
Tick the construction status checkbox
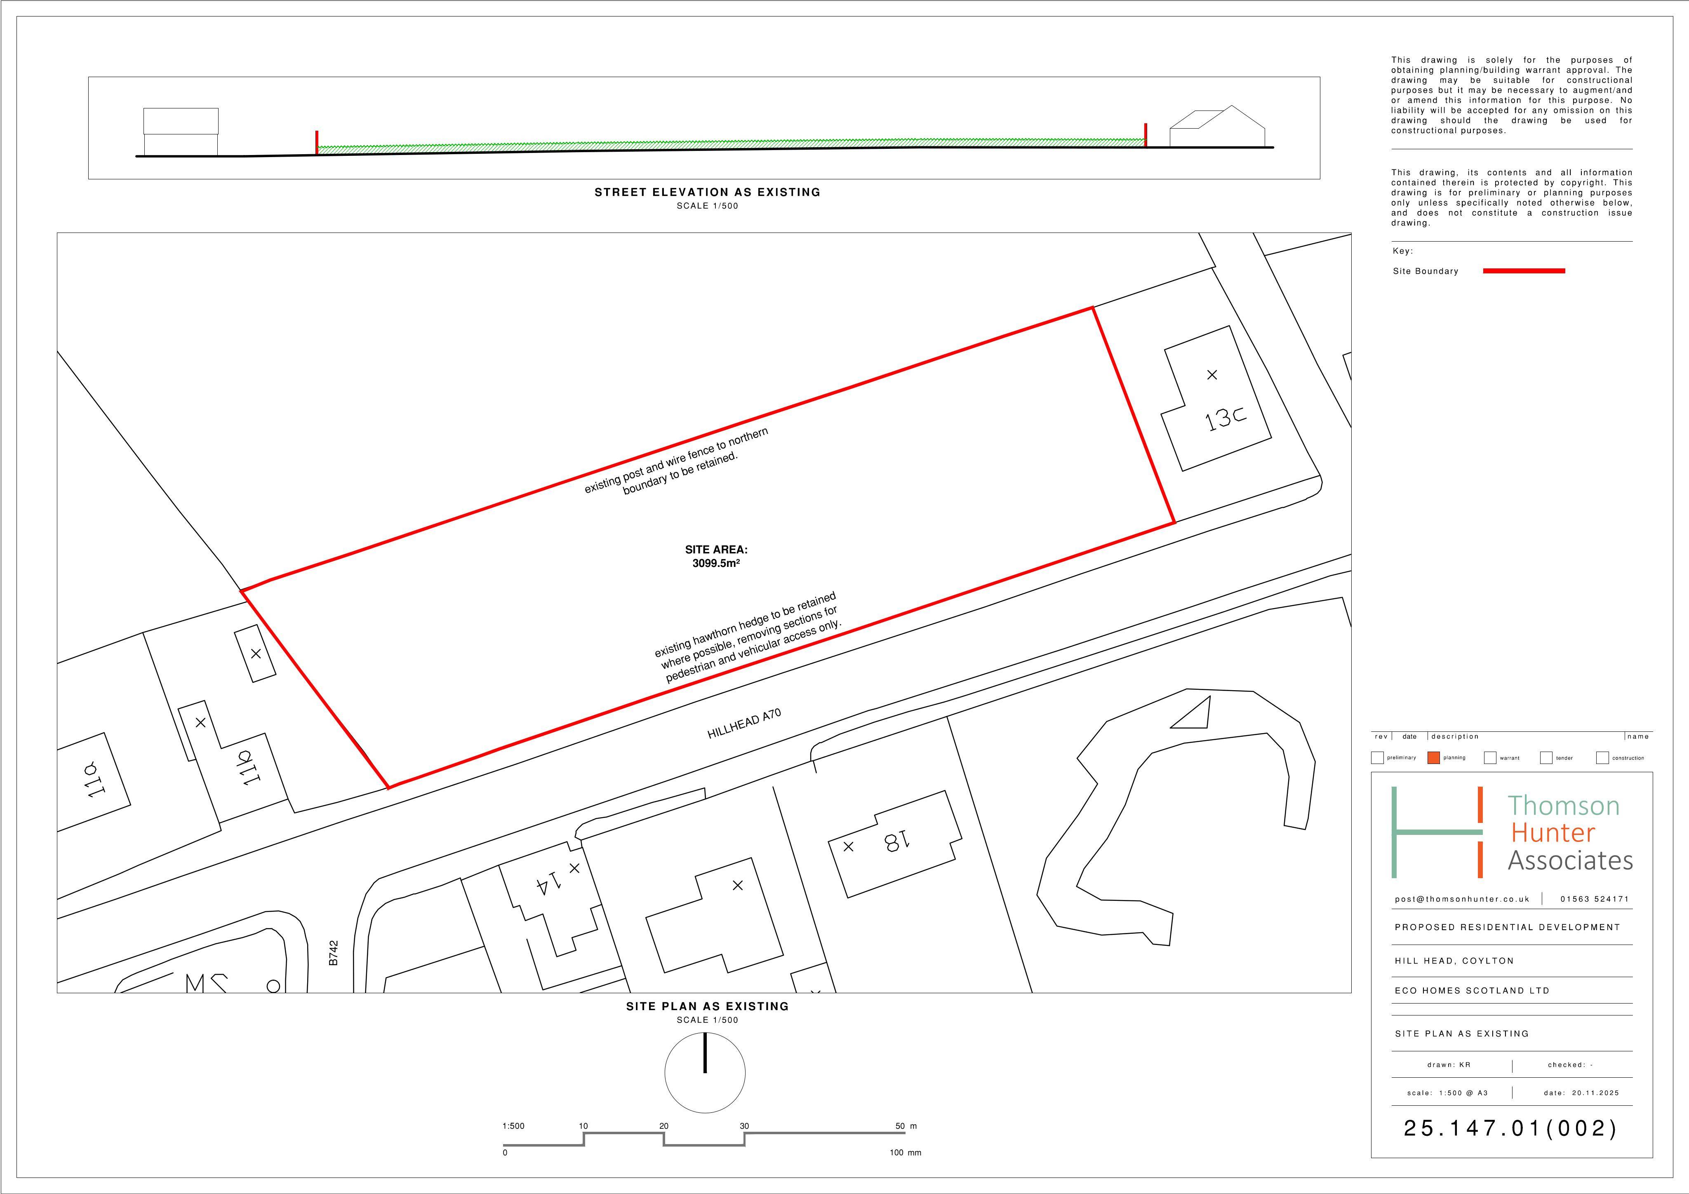coord(1602,758)
